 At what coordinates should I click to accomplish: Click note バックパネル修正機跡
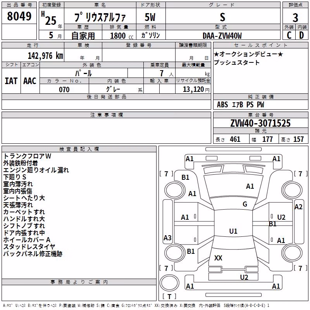click(x=33, y=254)
